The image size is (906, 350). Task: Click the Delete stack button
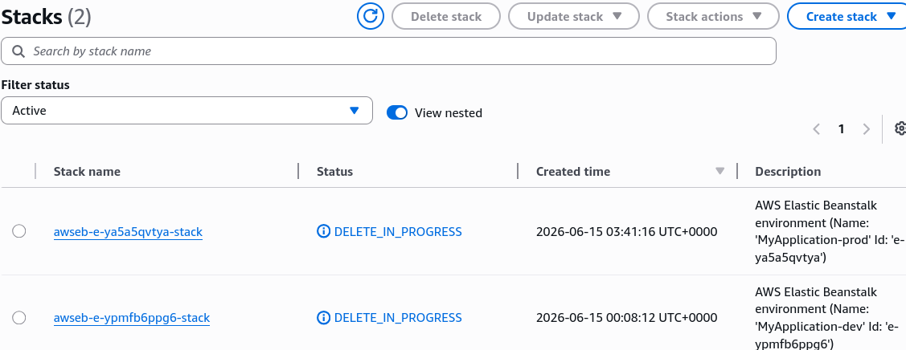pyautogui.click(x=446, y=16)
